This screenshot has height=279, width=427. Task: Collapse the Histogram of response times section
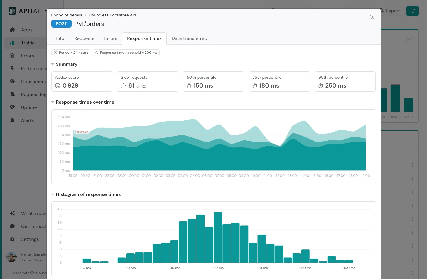[x=53, y=194]
